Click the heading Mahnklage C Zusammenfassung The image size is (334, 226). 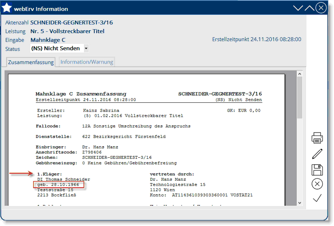[81, 94]
